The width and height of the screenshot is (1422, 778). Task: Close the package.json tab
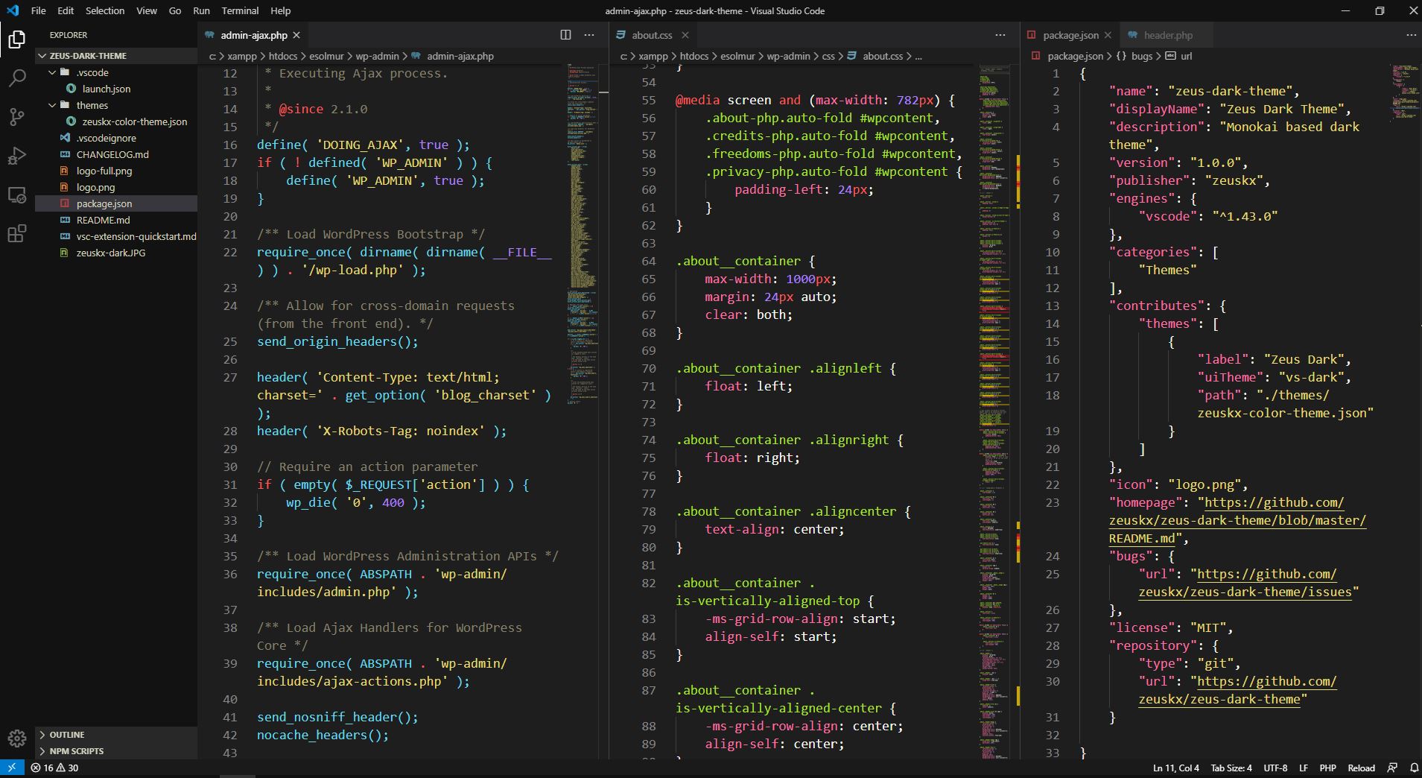(x=1108, y=35)
